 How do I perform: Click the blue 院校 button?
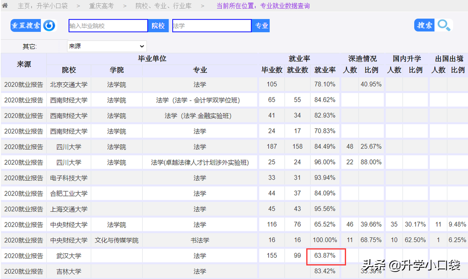(158, 25)
